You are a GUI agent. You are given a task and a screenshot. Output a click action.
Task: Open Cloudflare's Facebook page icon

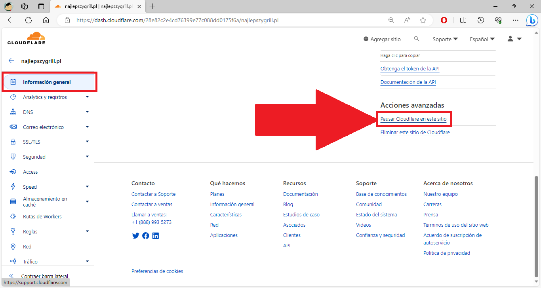pos(146,236)
